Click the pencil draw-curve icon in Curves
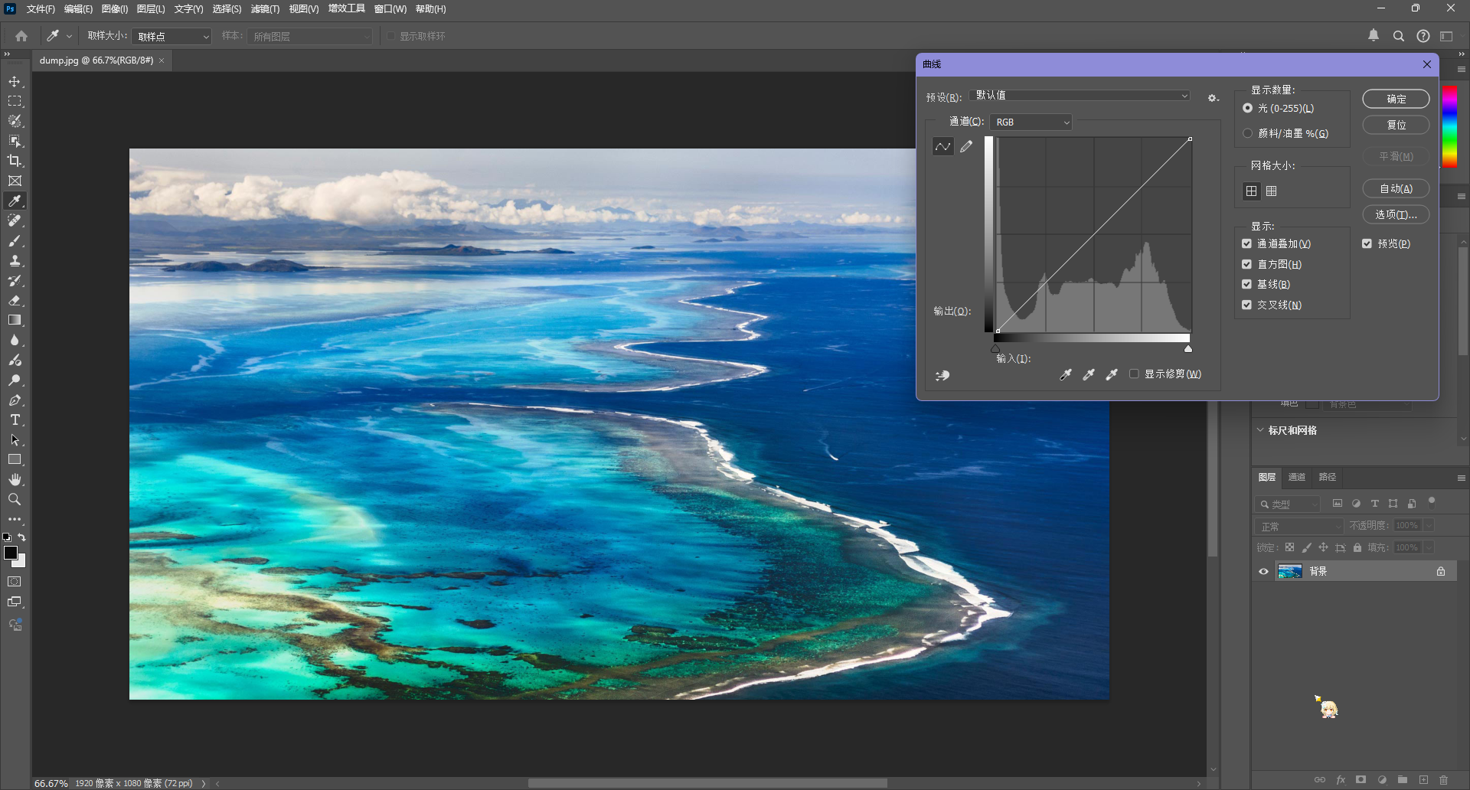The width and height of the screenshot is (1470, 790). point(966,146)
